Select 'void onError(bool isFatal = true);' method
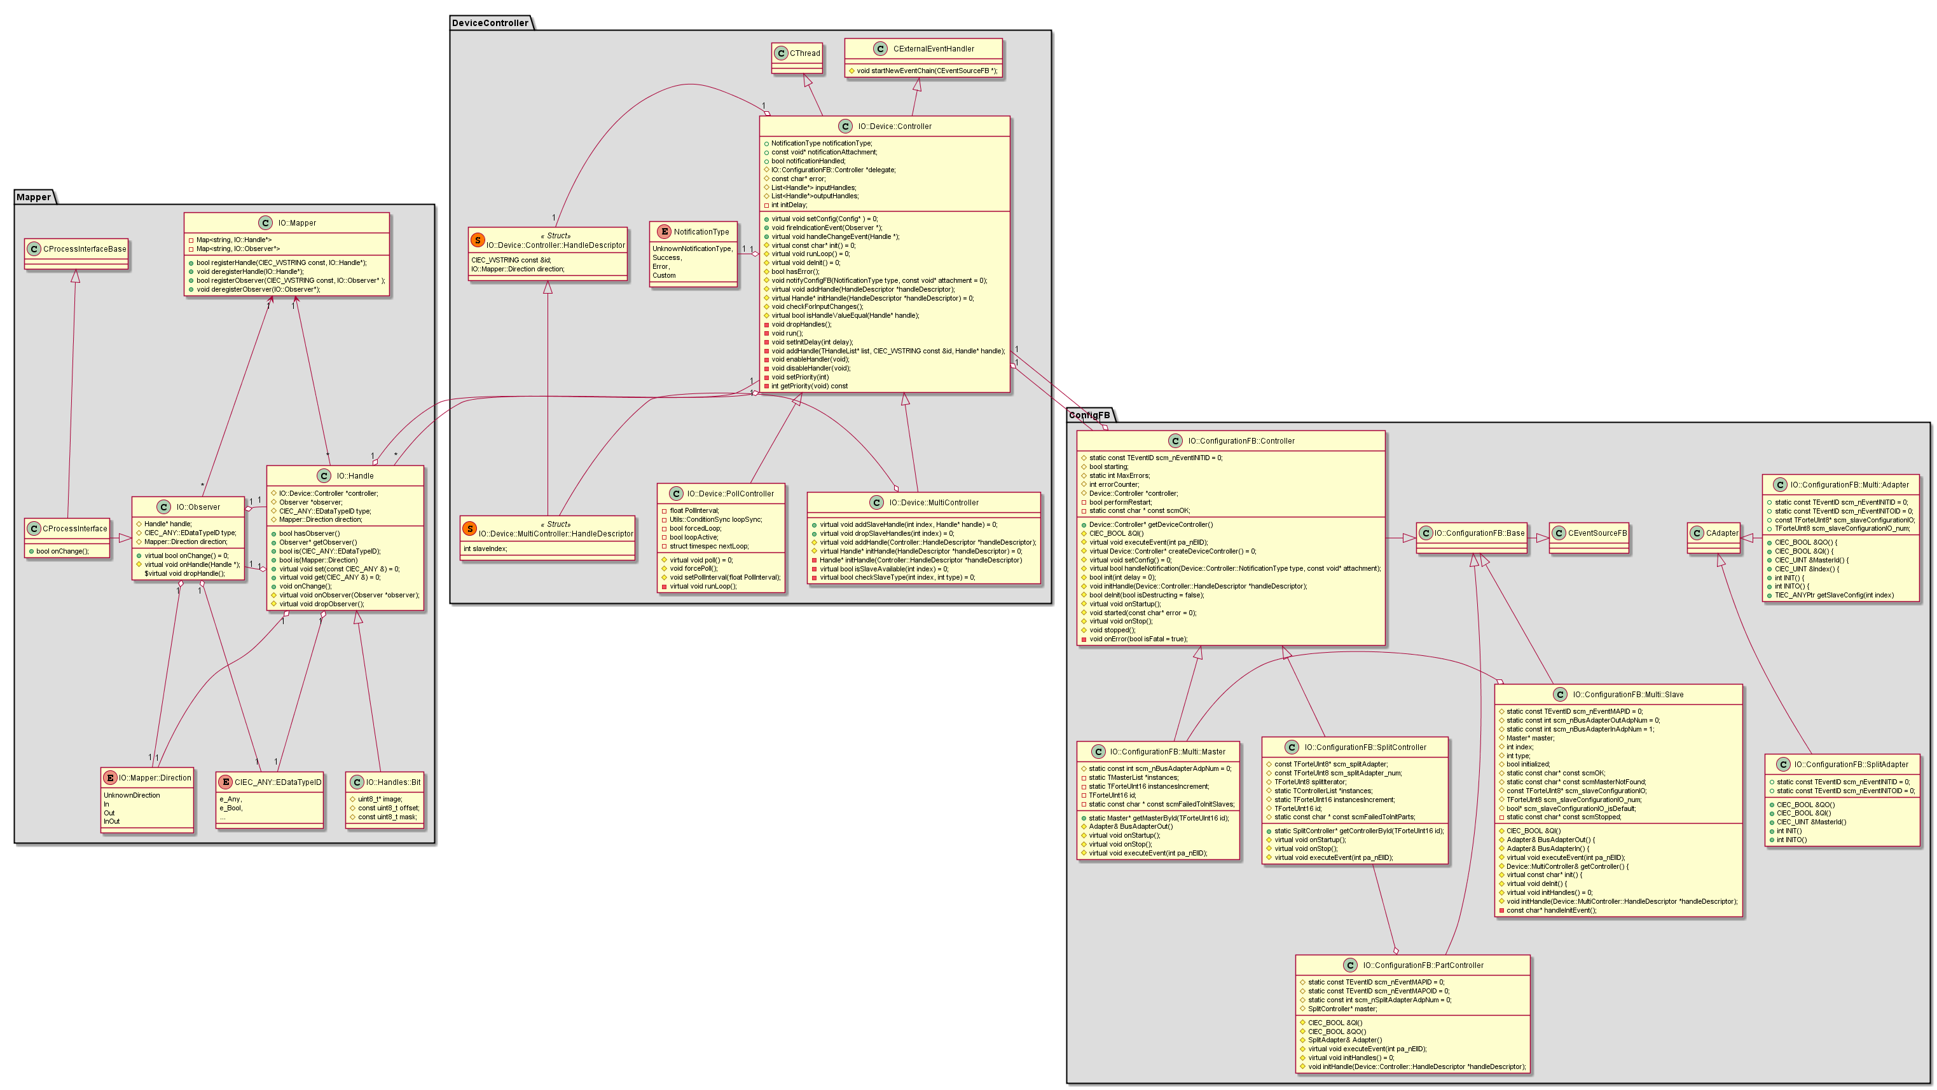Screen dimensions: 1937x1090 (x=1138, y=639)
